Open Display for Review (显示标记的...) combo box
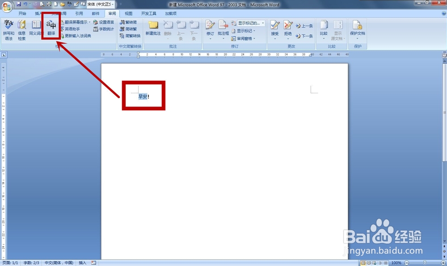This screenshot has height=266, width=447. (251, 23)
